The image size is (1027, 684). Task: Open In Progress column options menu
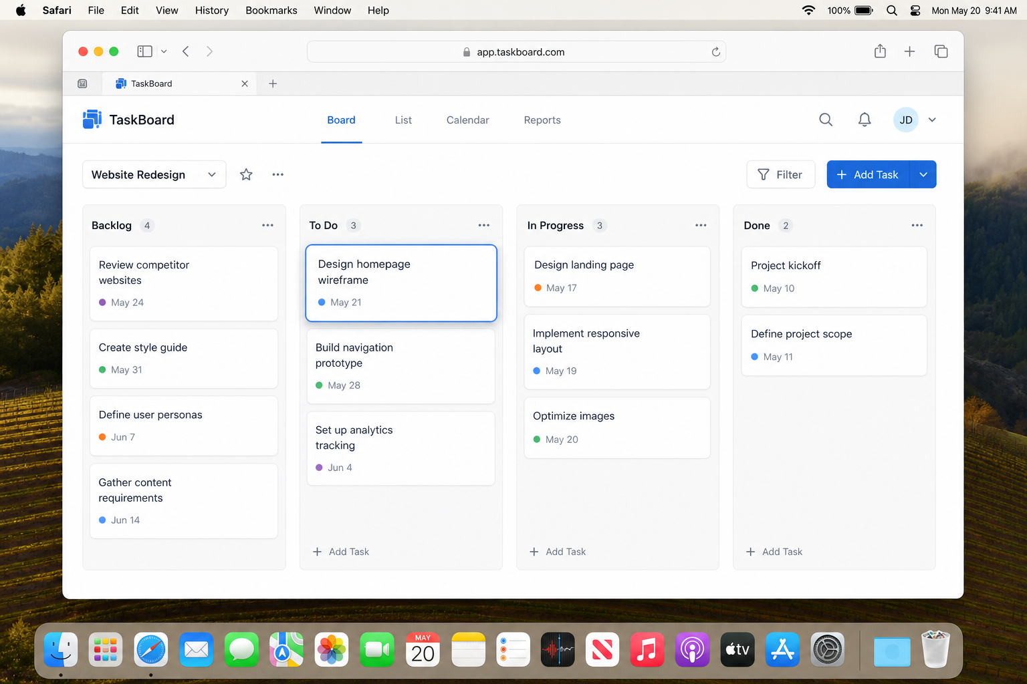(701, 225)
